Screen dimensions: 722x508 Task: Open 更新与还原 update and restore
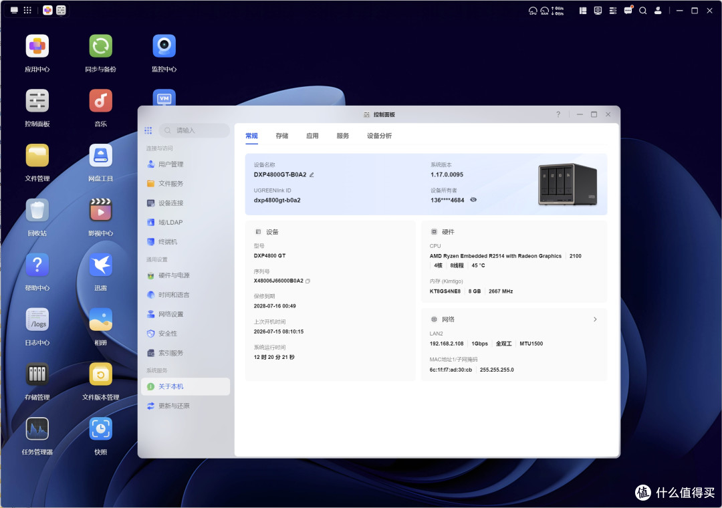pos(186,406)
